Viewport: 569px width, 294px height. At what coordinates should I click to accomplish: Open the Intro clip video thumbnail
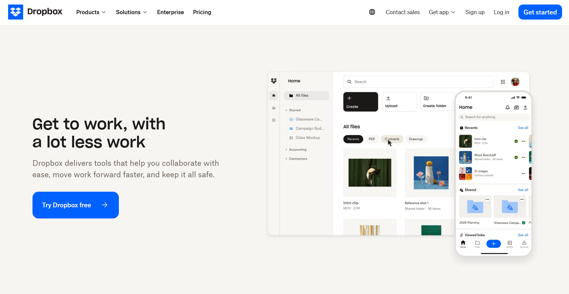[x=370, y=173]
